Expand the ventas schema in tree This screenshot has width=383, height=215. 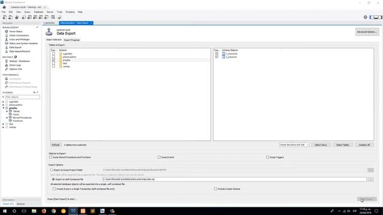tap(3, 127)
